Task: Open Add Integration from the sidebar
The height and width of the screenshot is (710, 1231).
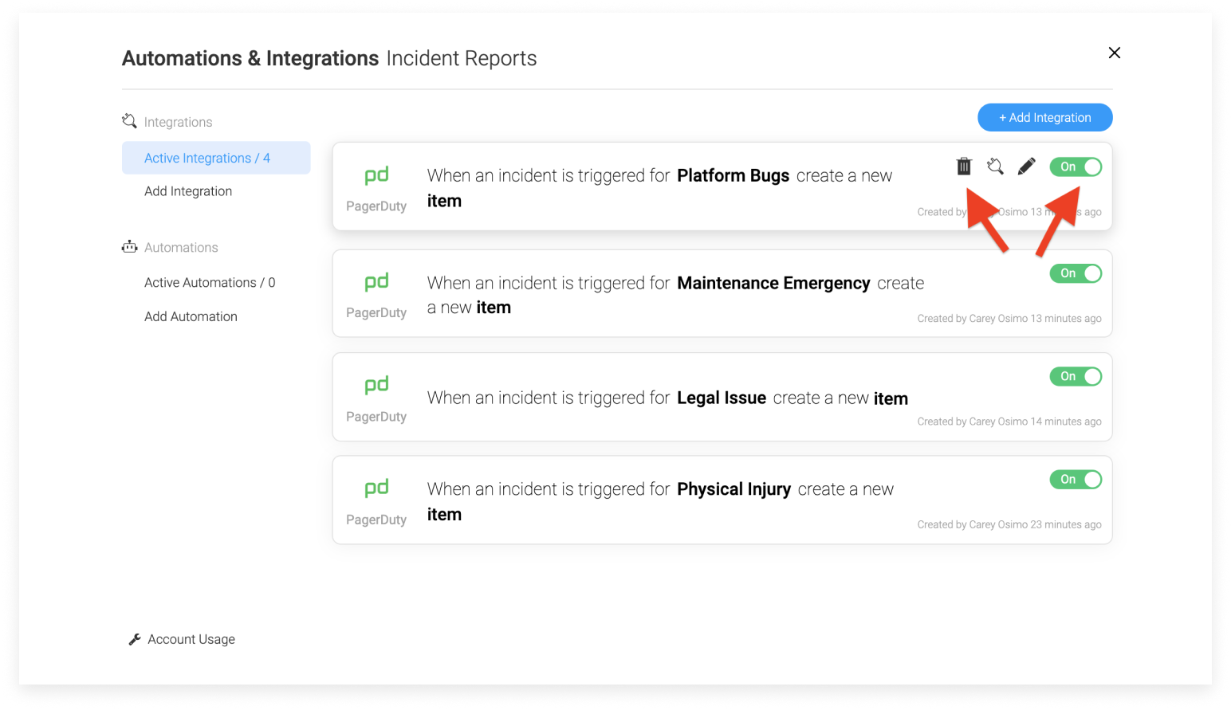Action: [187, 190]
